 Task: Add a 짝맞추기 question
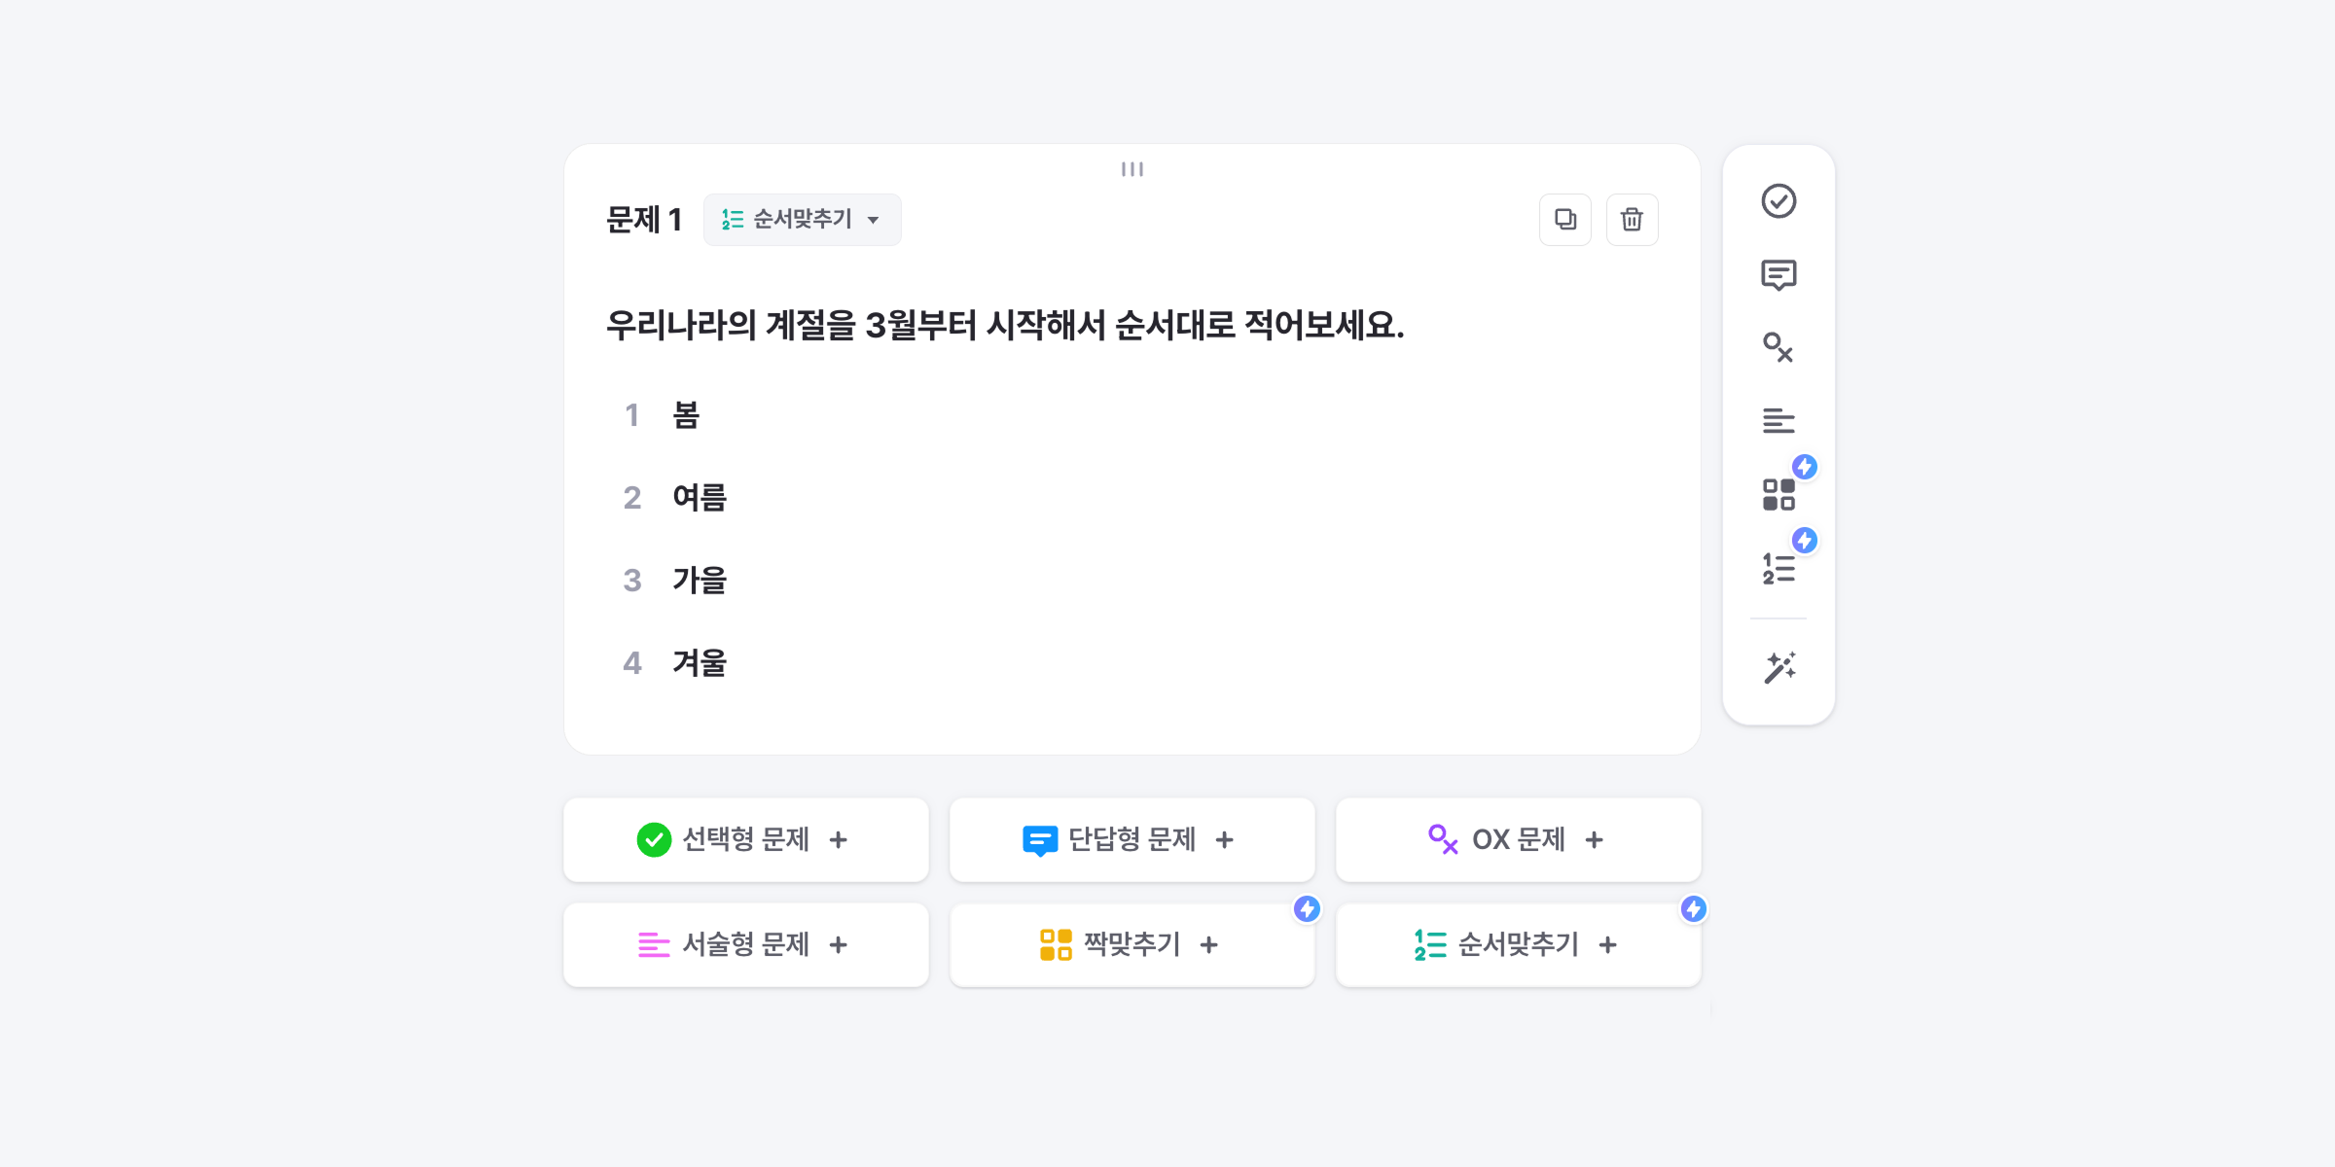point(1132,945)
